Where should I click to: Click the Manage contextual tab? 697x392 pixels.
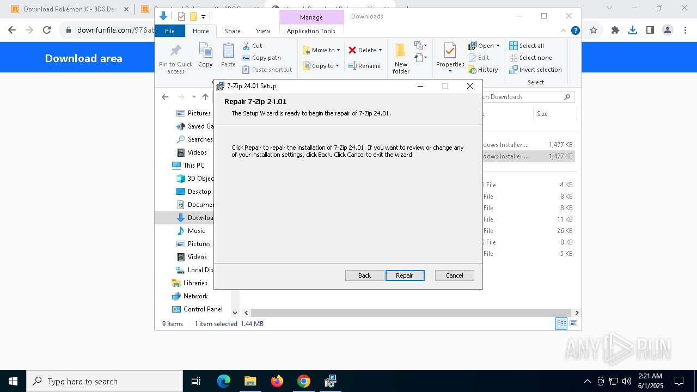(x=311, y=17)
